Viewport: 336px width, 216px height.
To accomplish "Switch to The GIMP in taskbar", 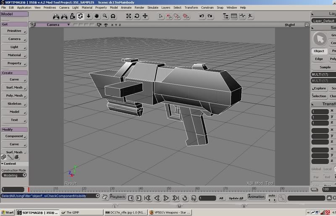I will tap(81, 213).
